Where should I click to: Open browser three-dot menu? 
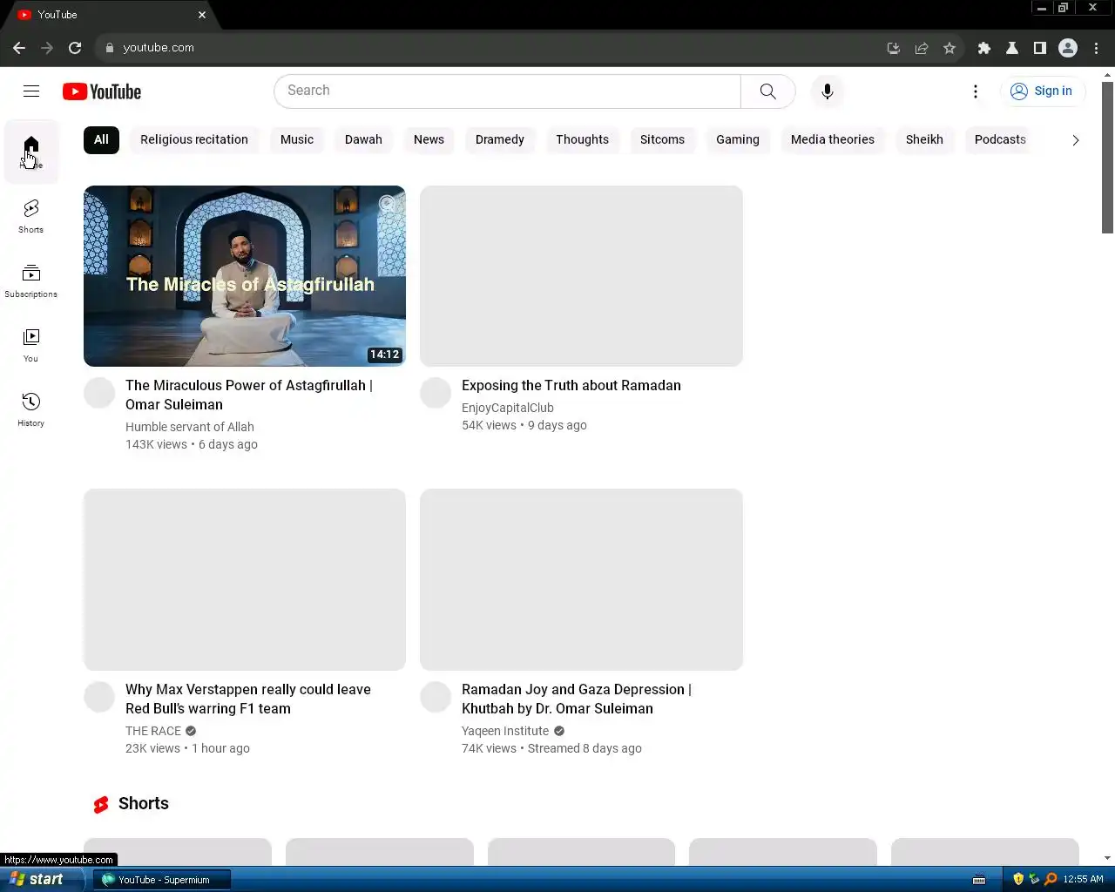point(1096,48)
